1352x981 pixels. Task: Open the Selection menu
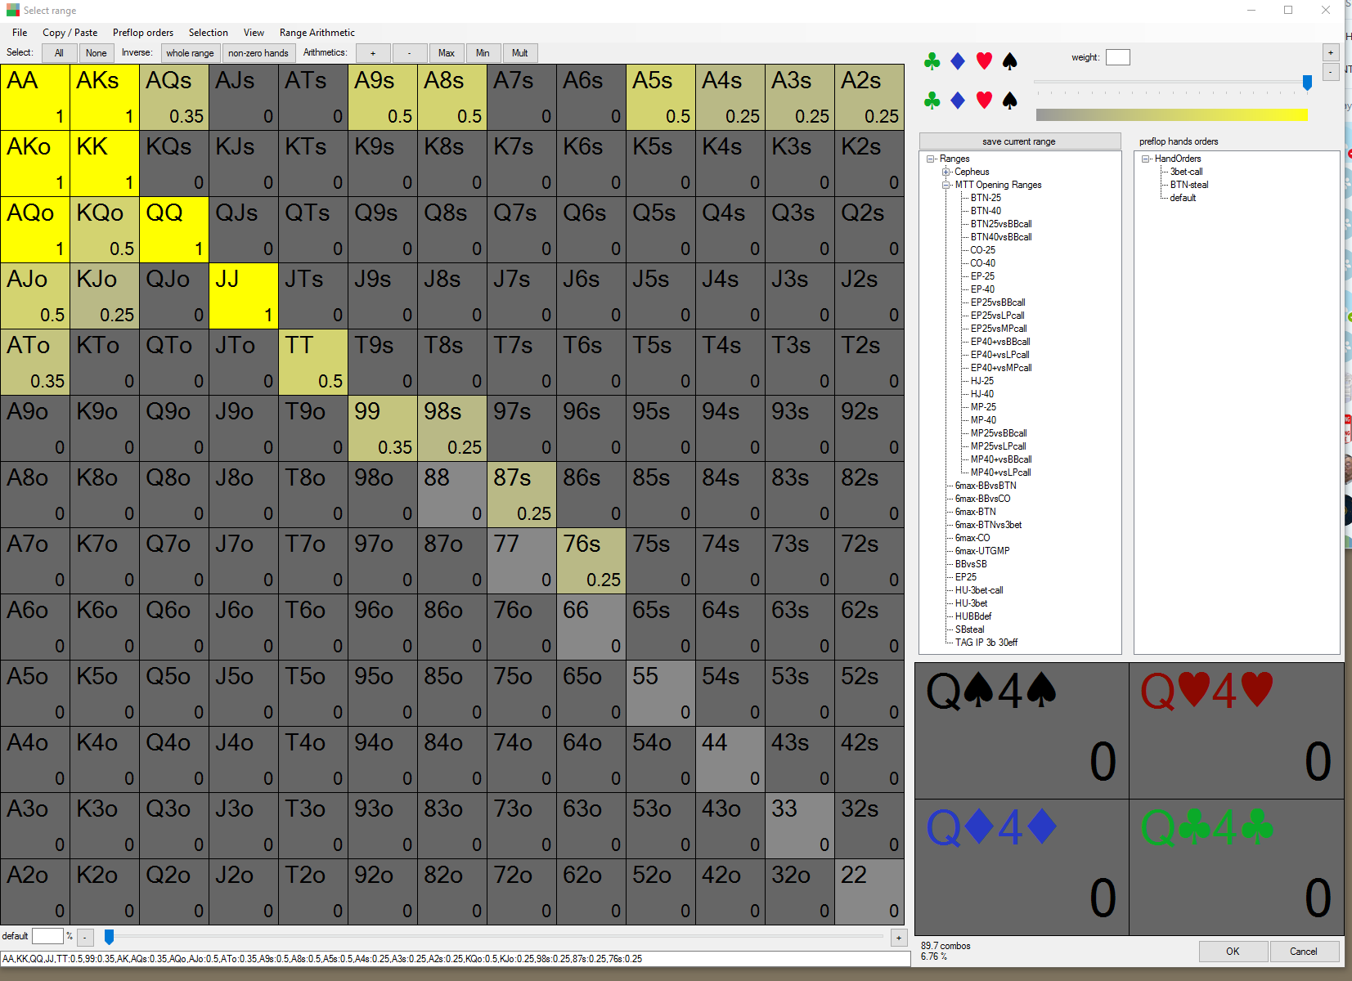tap(209, 33)
